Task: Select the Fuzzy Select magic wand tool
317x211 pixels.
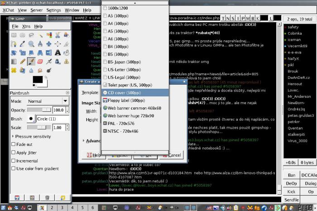Action: (40, 35)
